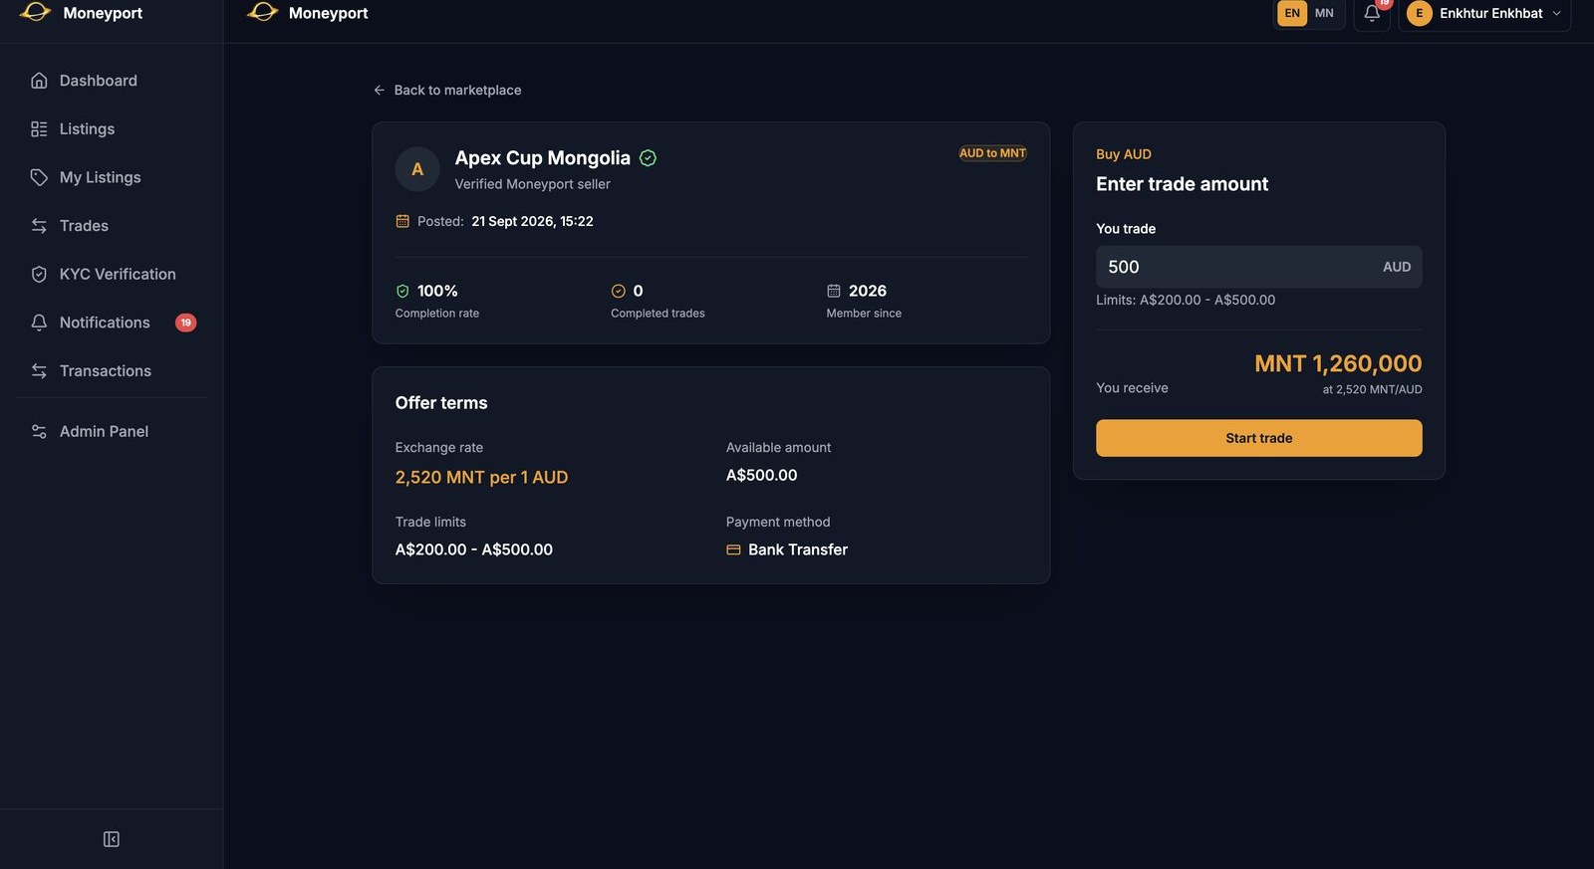Click the 100% completion rate value
The height and width of the screenshot is (869, 1594).
[x=437, y=292]
